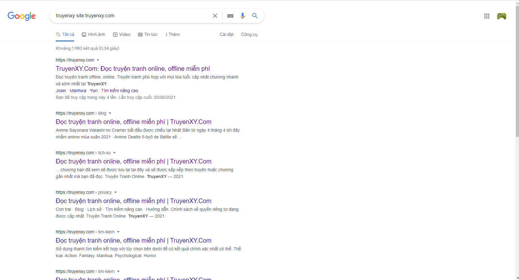Start voice search with microphone icon
Viewport: 519px width, 280px height.
(243, 16)
